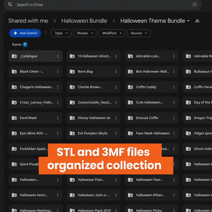Open the Adorable cute folder
This screenshot has width=212, height=212.
click(x=152, y=56)
